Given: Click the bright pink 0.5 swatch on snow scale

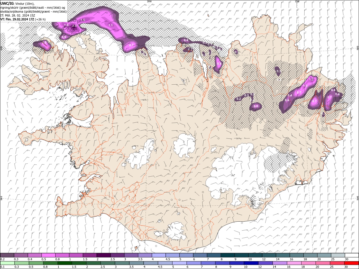Looking at the screenshot, I should click(49, 255).
